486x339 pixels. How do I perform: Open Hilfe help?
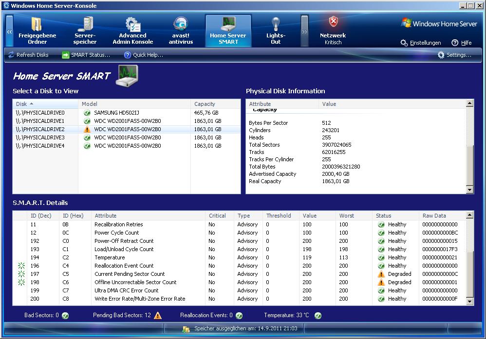click(462, 43)
